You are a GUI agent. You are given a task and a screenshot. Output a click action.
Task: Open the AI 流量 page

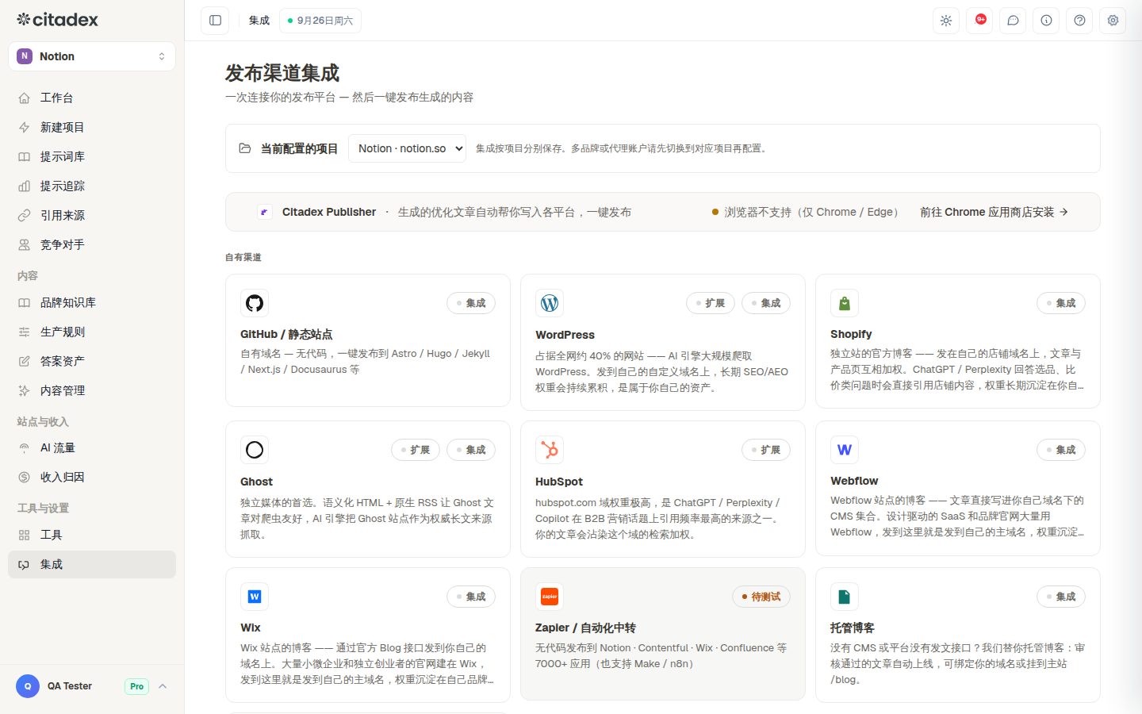92,447
